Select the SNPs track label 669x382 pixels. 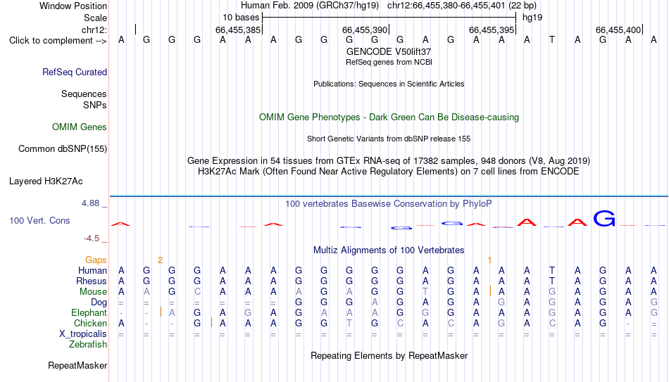point(95,105)
